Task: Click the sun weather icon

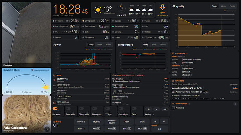Action: 98,10
